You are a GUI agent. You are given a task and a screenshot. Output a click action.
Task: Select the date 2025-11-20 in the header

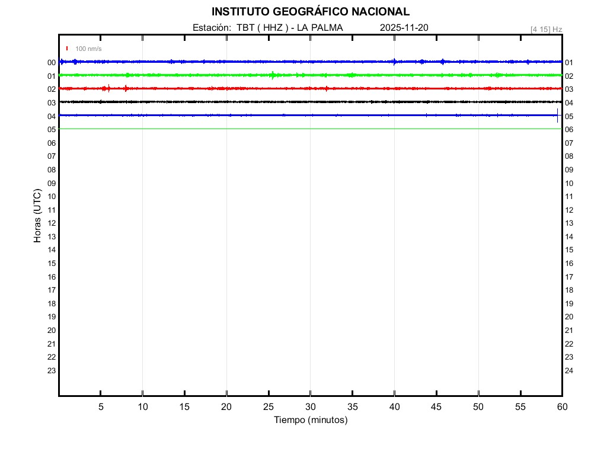coord(404,28)
